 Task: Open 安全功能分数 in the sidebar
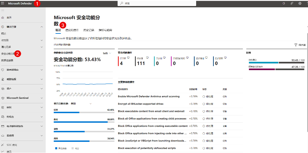(x=8, y=54)
